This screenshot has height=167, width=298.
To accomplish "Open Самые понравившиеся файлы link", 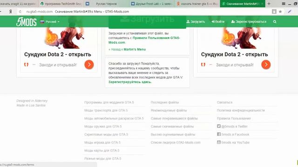I will [x=174, y=118].
